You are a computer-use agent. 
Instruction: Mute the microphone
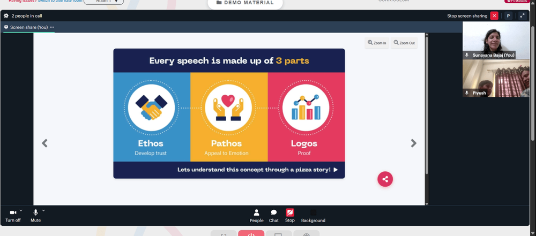coord(35,216)
